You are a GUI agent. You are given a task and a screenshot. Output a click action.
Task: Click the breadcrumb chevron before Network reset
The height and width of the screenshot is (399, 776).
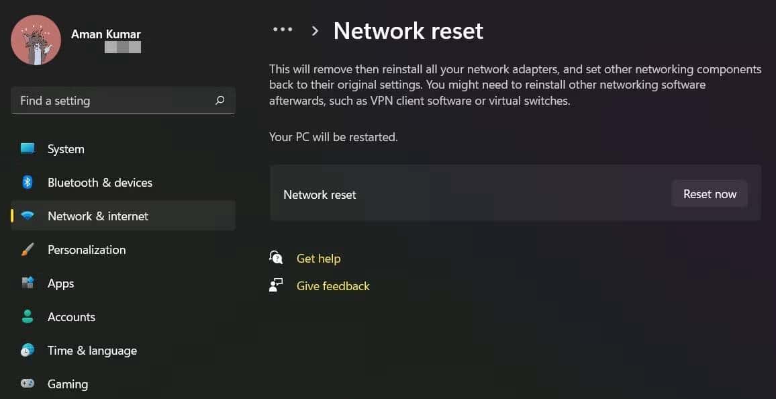[315, 30]
